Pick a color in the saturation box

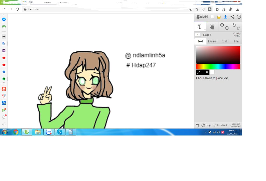218,55
